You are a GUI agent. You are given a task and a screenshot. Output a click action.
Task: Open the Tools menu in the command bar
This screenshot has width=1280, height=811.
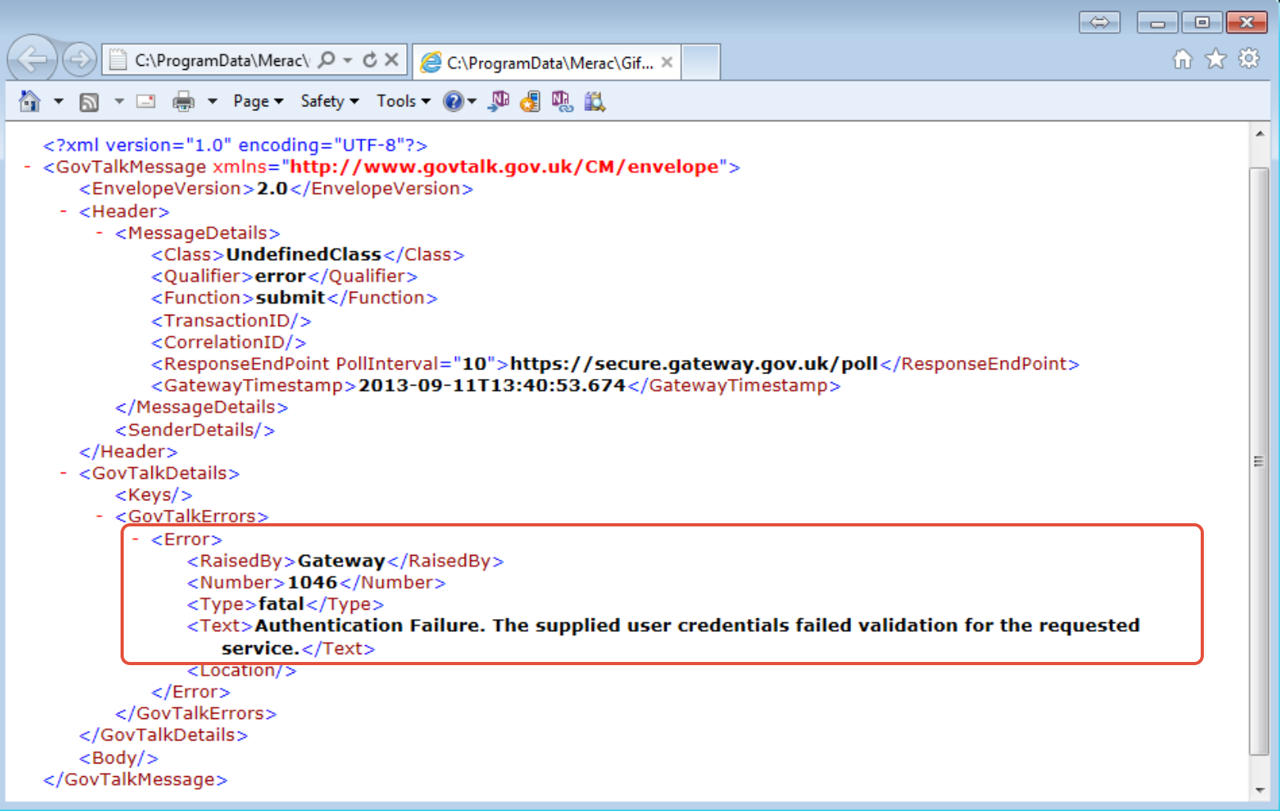(403, 101)
